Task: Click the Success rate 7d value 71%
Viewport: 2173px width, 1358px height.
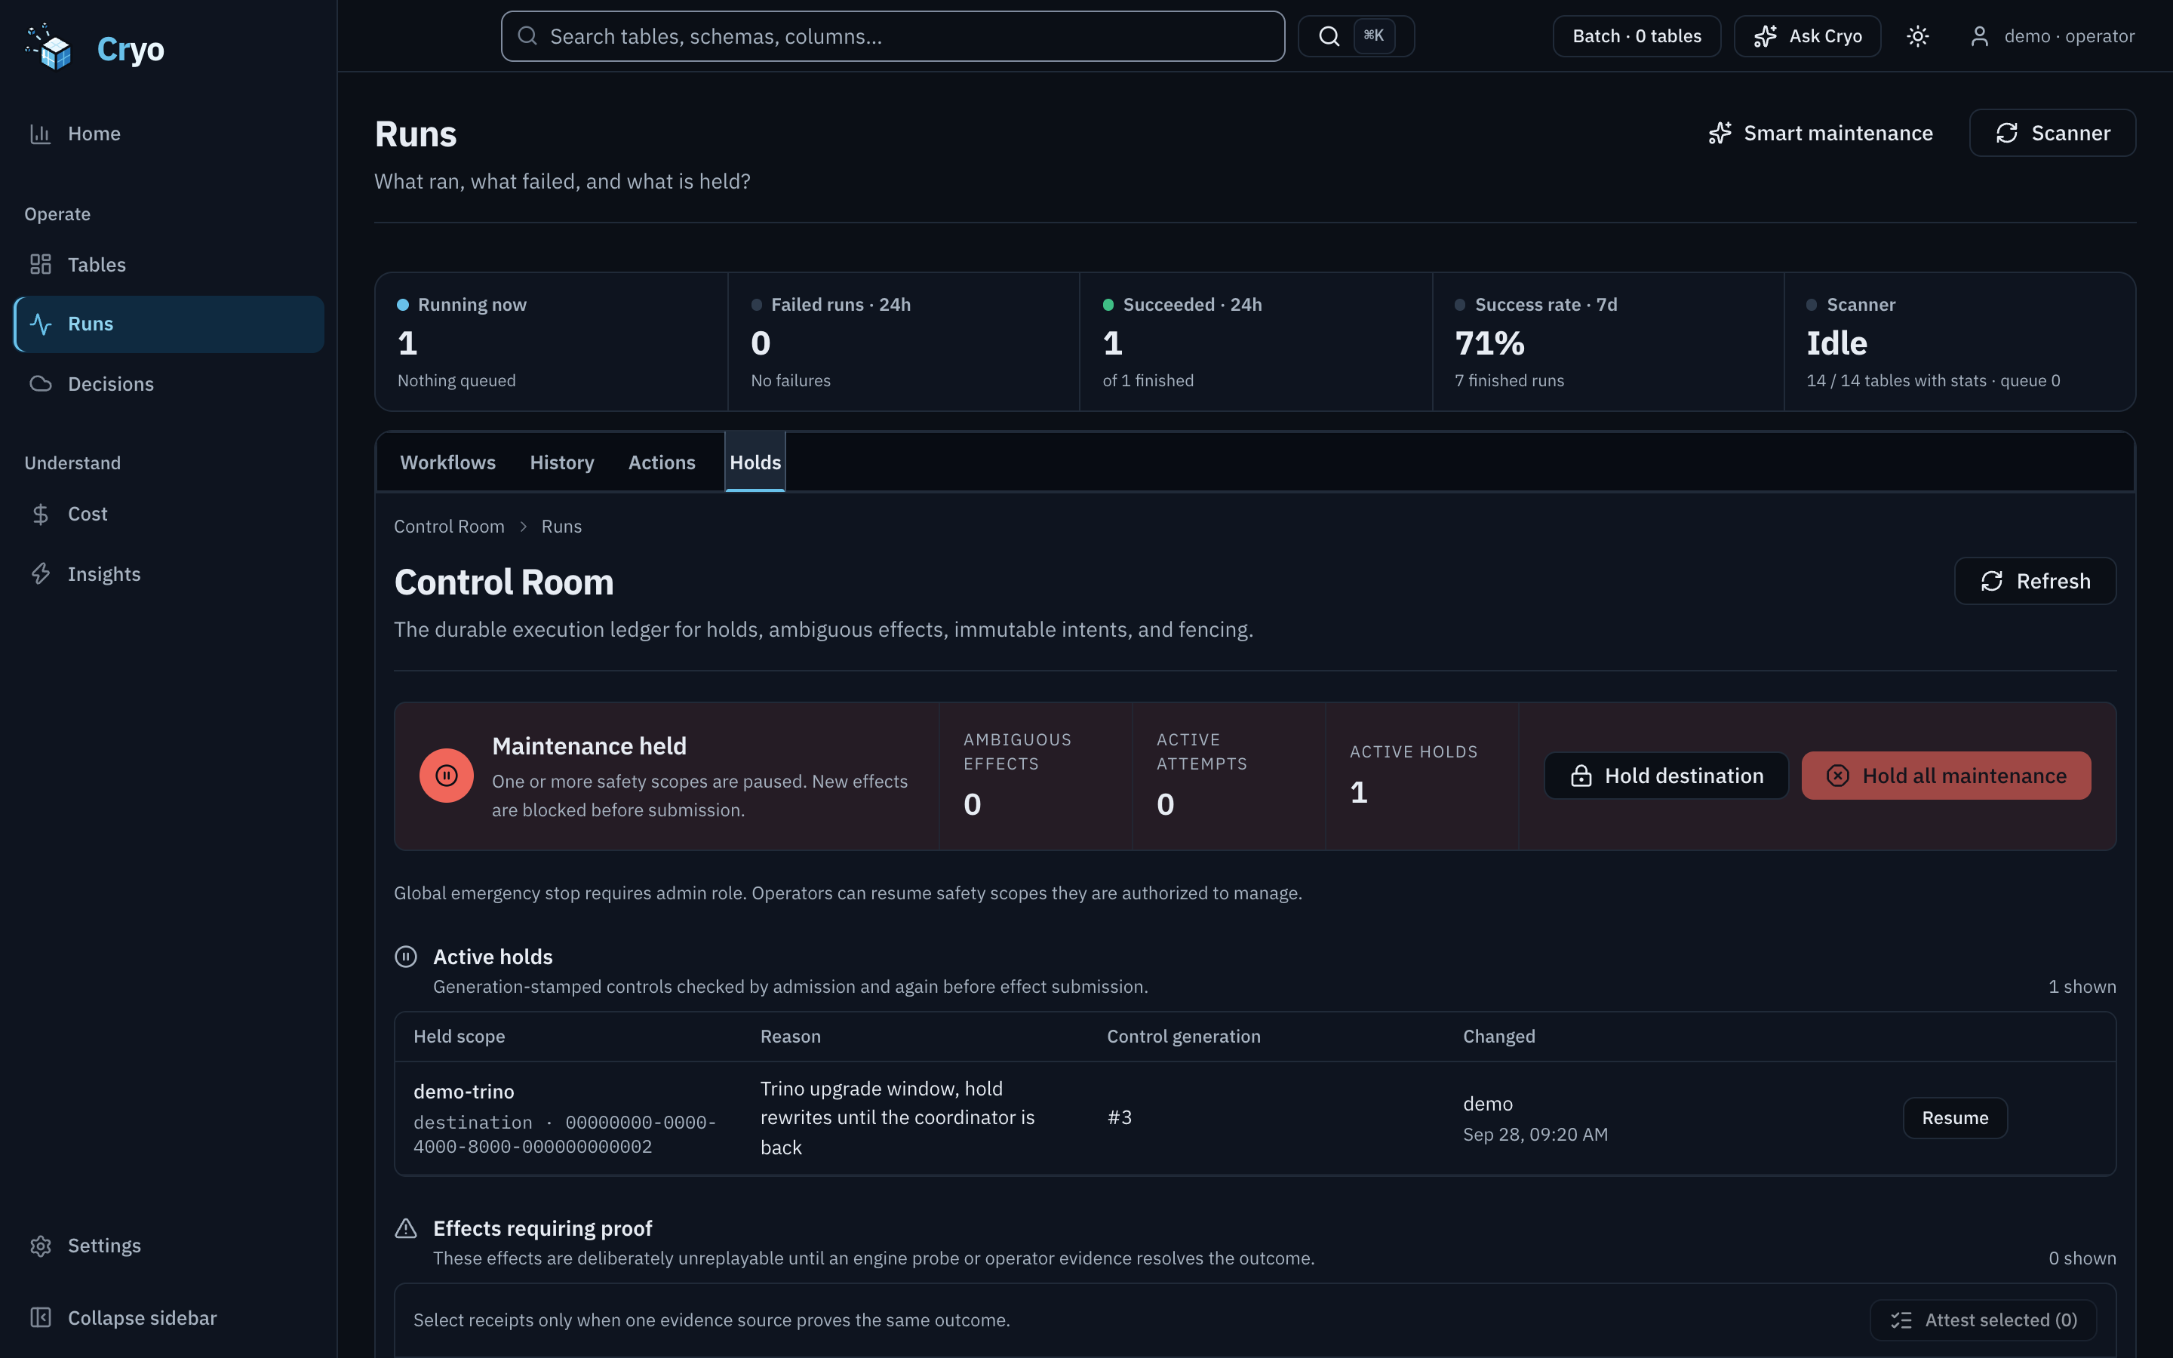Action: (x=1489, y=343)
